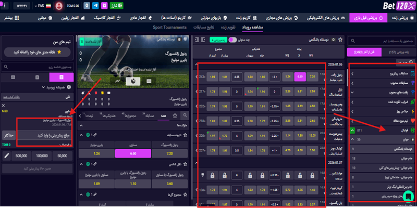Expand the مسابقات محبوب section
The height and width of the screenshot is (208, 417).
click(x=382, y=83)
